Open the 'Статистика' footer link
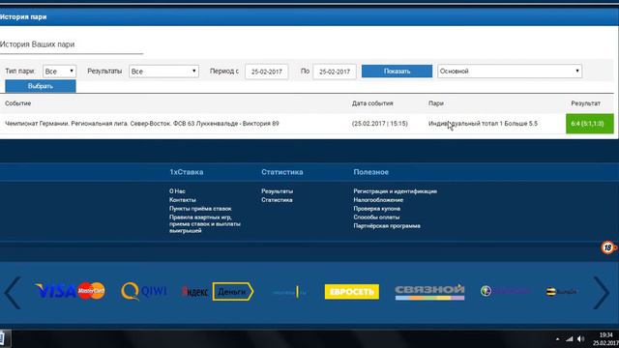This screenshot has height=348, width=619. (277, 200)
